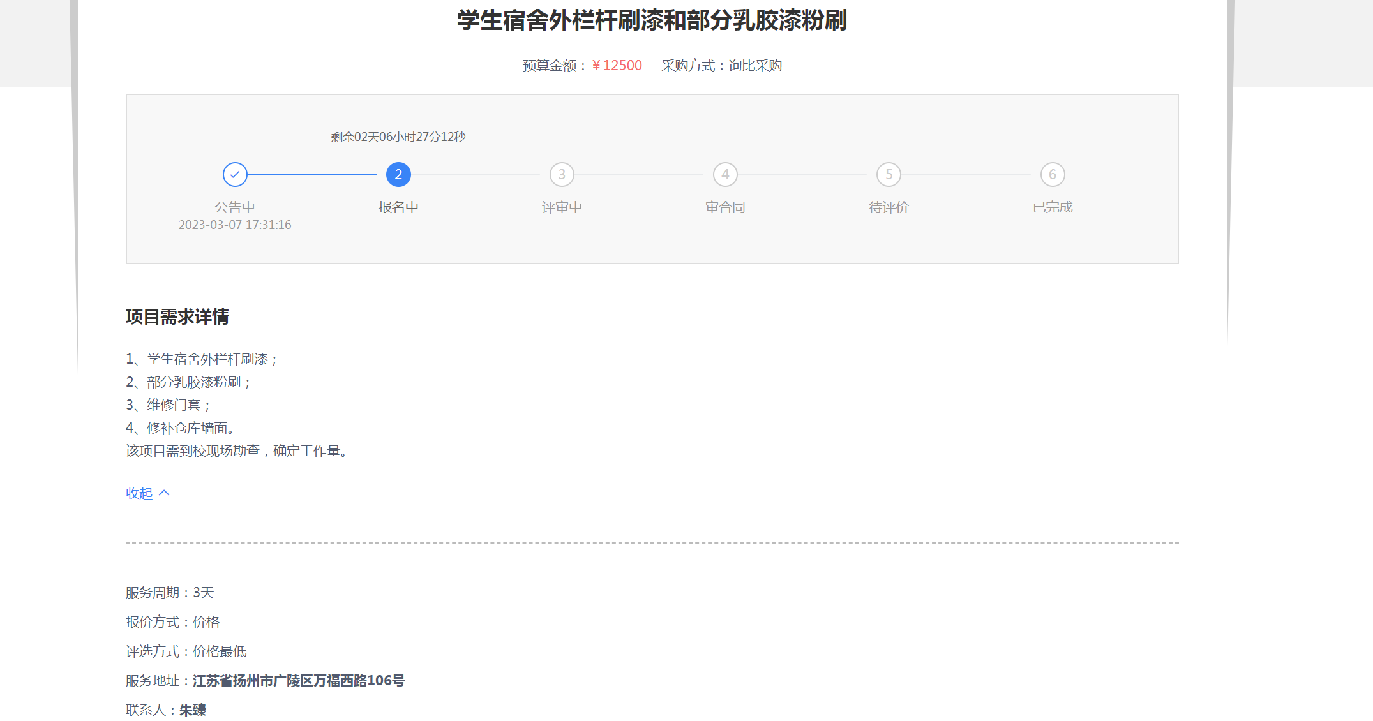Select the 报名中 step label

[398, 207]
